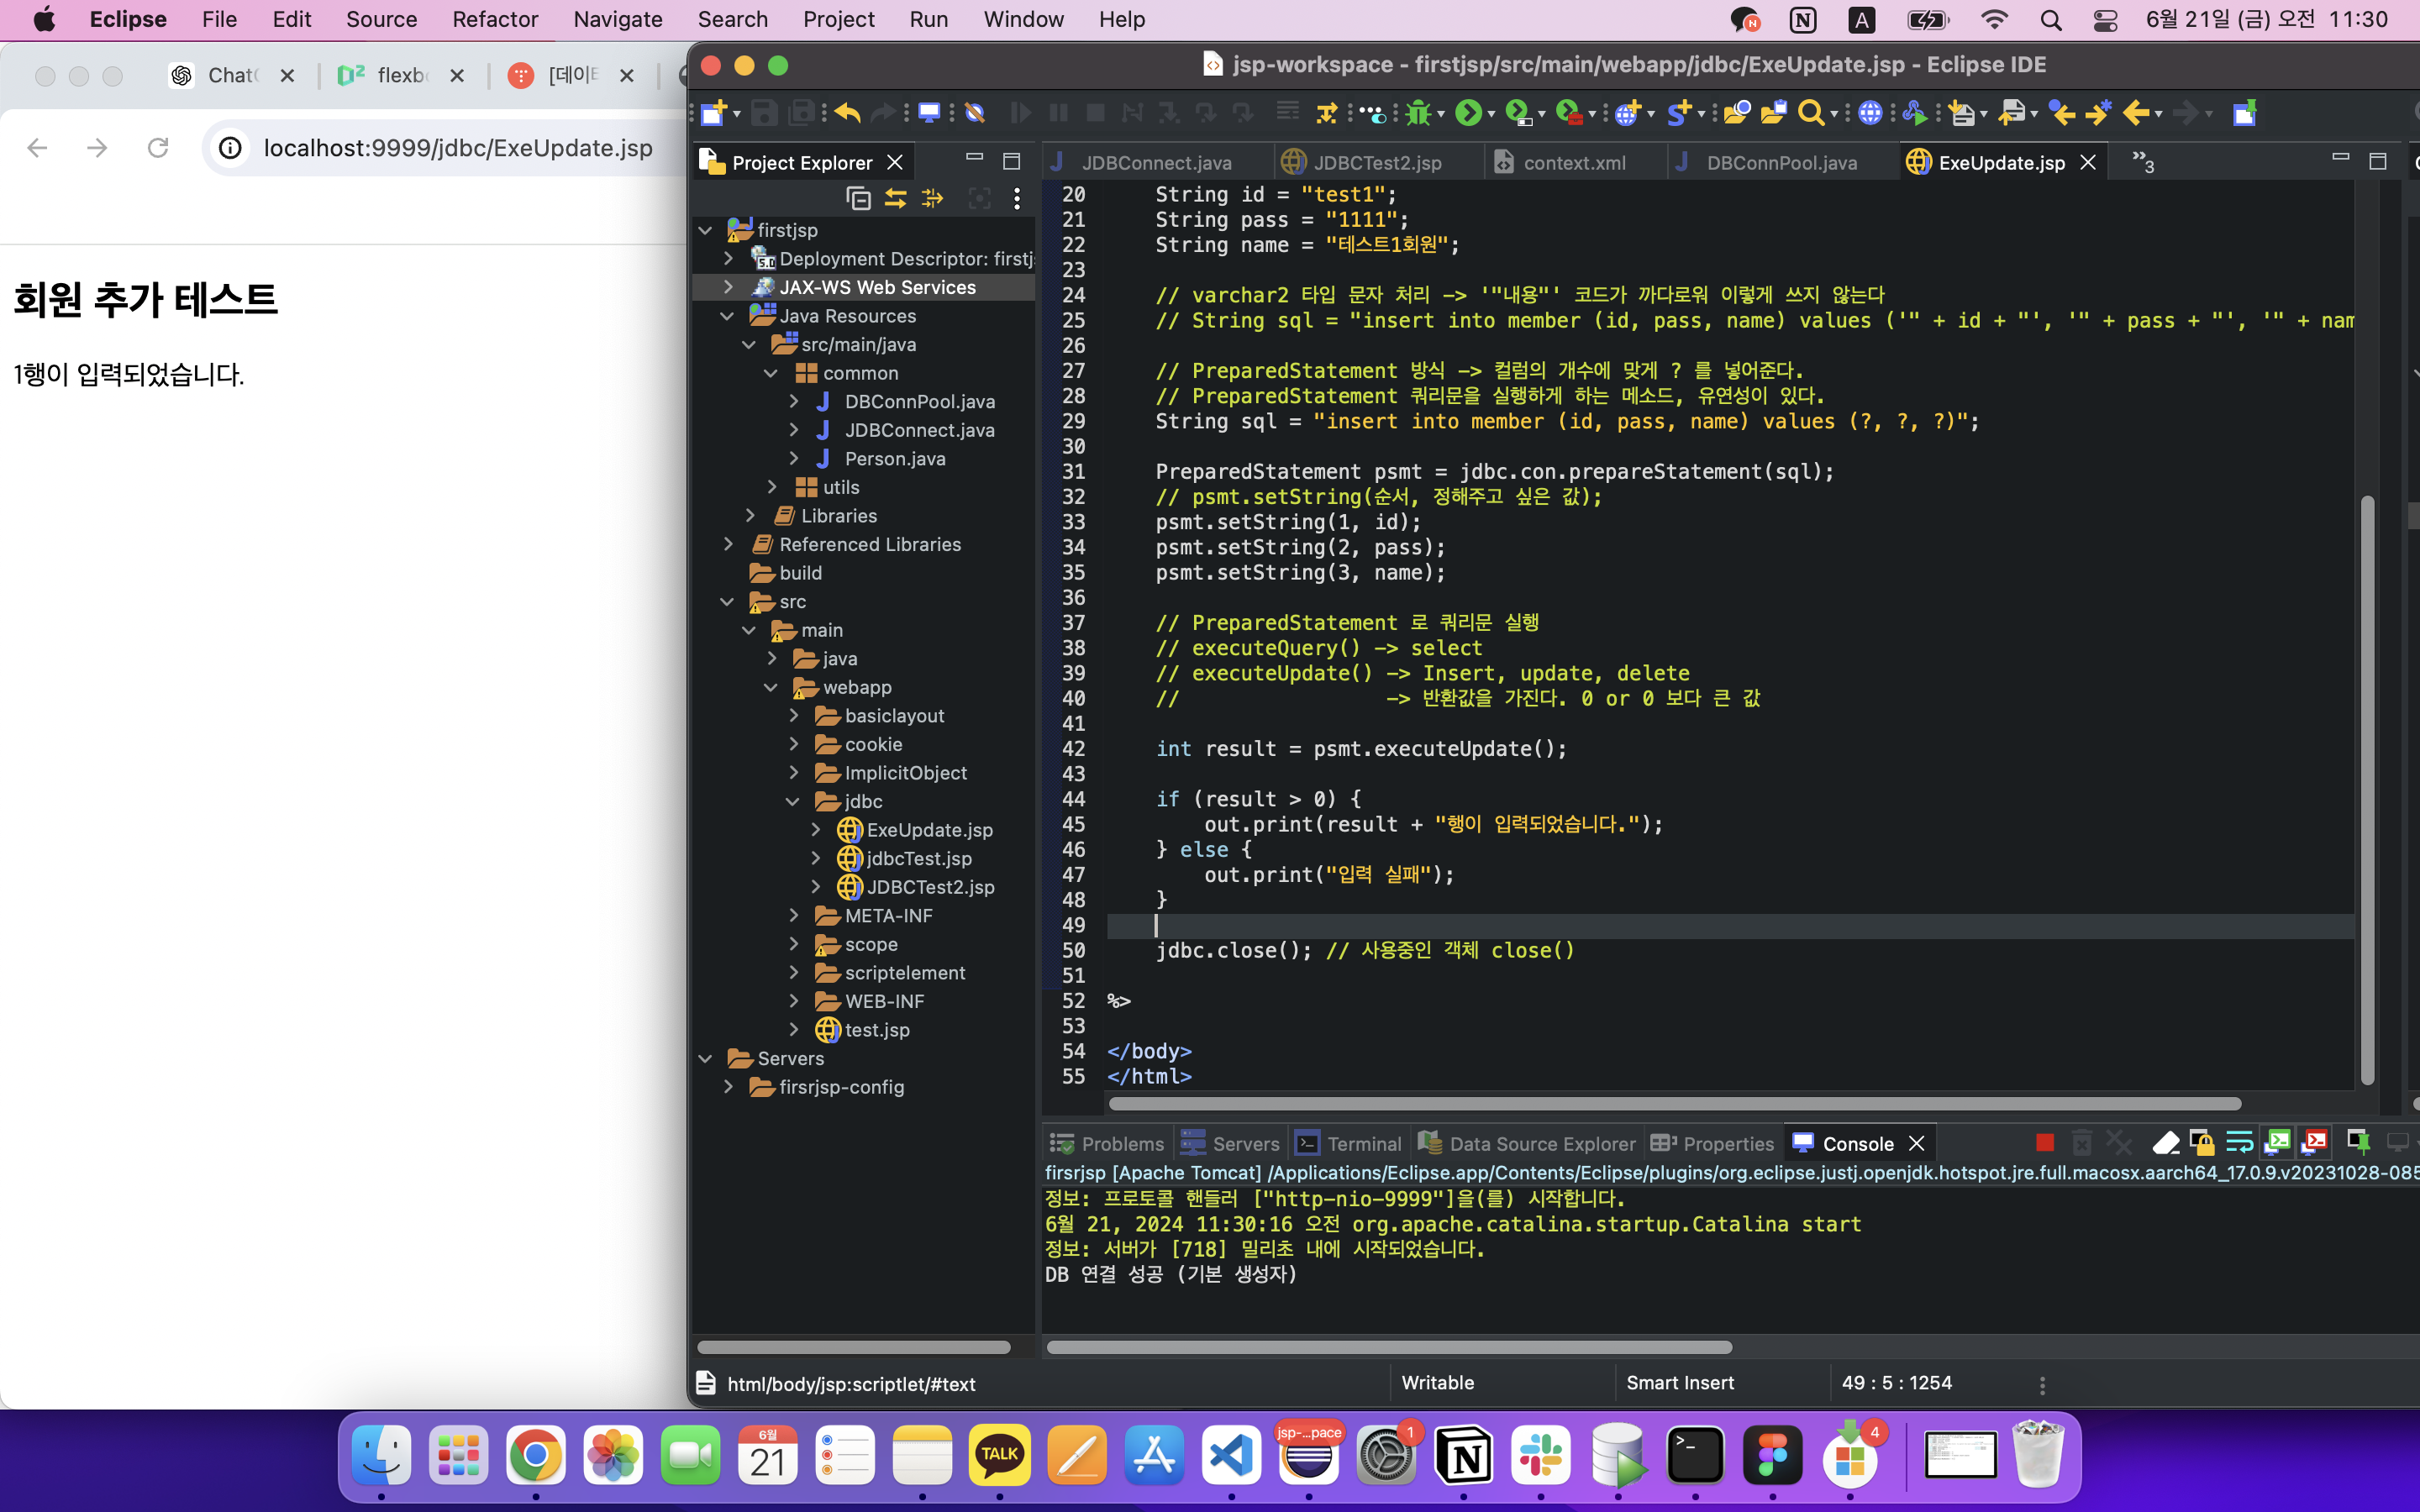The height and width of the screenshot is (1512, 2420).
Task: Toggle Word Wrap in Console toolbar
Action: (x=2239, y=1142)
